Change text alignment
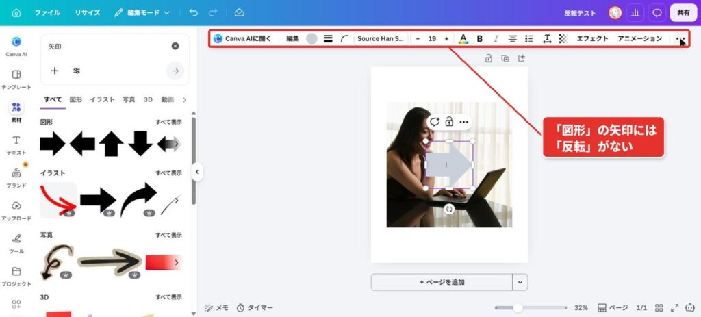The image size is (701, 317). [x=512, y=39]
